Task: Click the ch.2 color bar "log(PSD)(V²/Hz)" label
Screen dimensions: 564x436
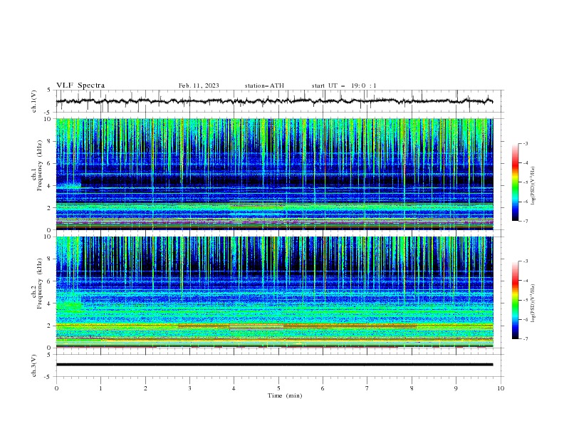Action: coord(534,303)
